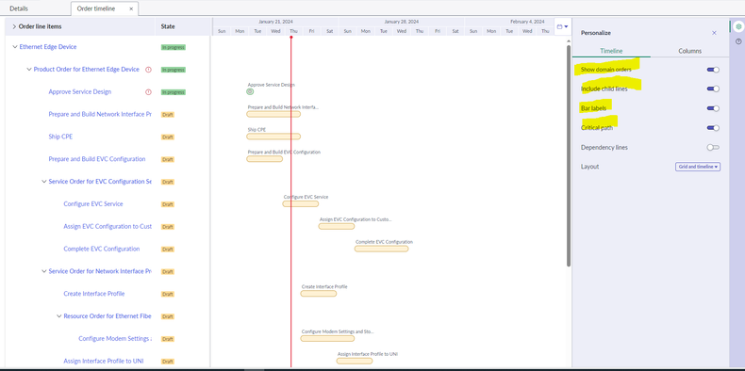Enable Dependency lines toggle
The height and width of the screenshot is (371, 745).
click(x=713, y=147)
